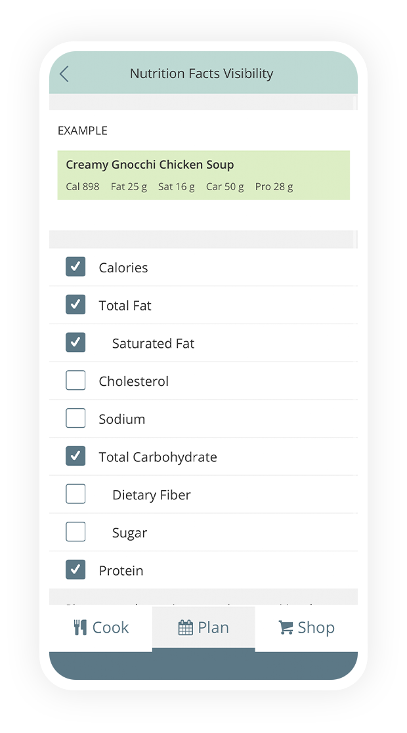407x733 pixels.
Task: Check the Sugar checkbox
Action: tap(75, 532)
